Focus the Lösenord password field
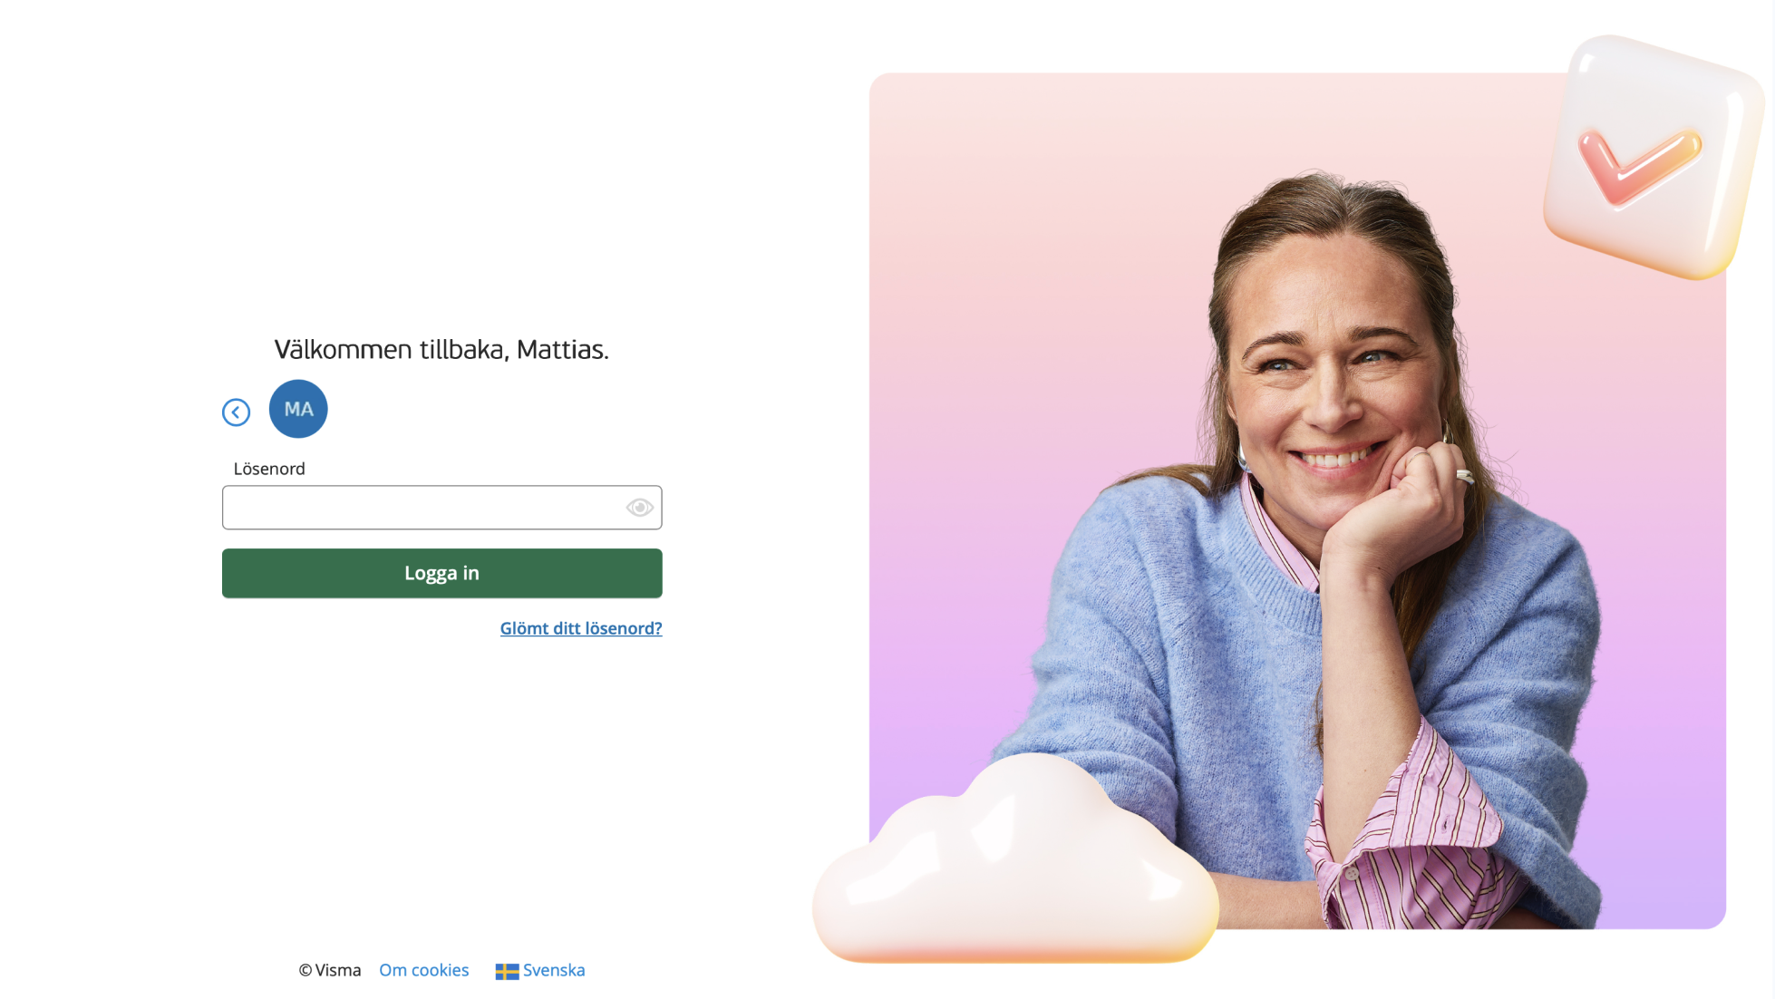Screen dimensions: 1775x999 441,508
